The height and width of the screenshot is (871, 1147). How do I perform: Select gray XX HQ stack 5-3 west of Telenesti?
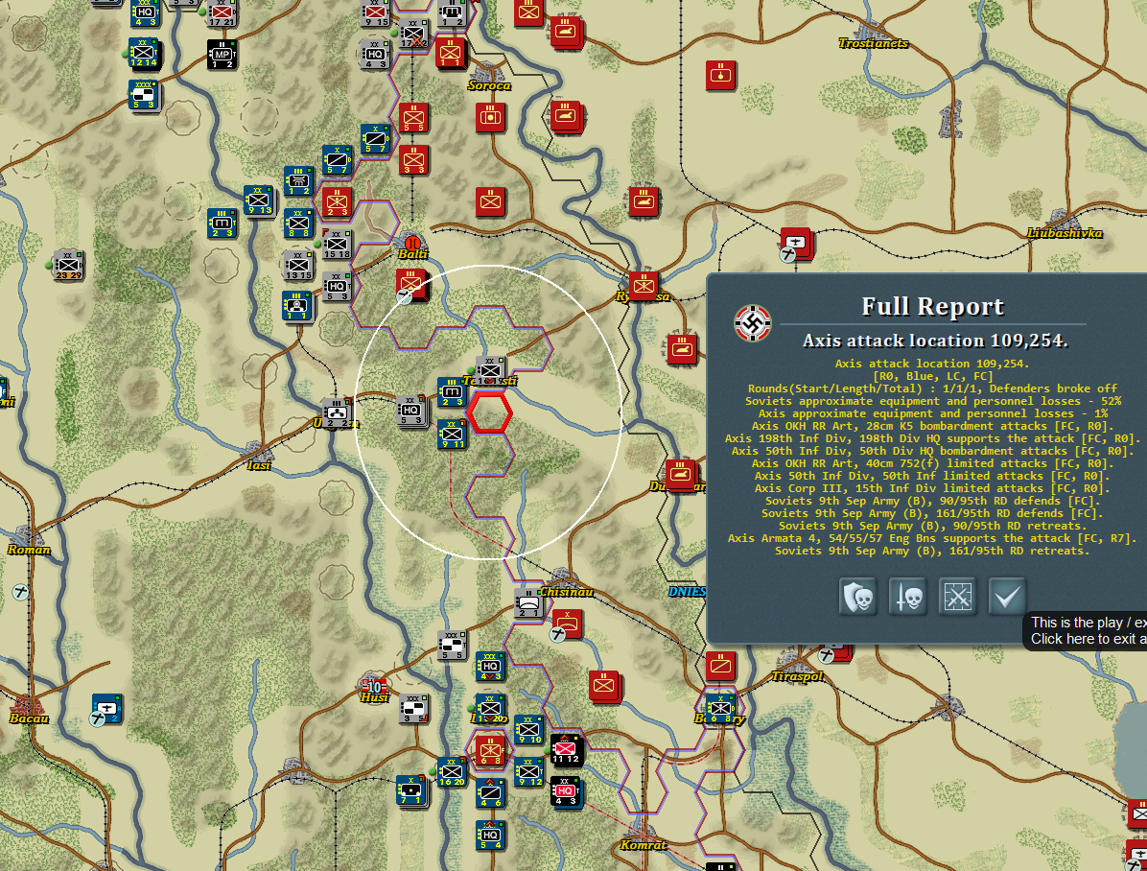point(411,411)
